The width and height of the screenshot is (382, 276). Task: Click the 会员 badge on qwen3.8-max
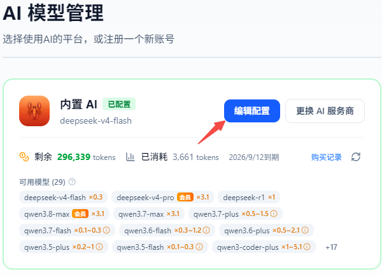pyautogui.click(x=80, y=214)
